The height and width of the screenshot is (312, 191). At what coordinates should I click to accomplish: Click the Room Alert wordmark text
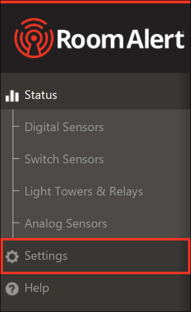[x=121, y=39]
